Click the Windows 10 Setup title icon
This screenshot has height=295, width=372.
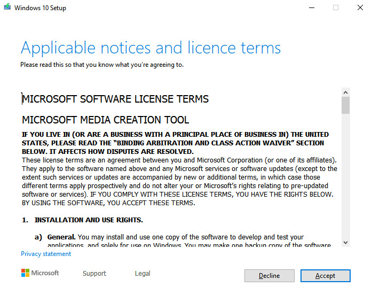click(7, 6)
